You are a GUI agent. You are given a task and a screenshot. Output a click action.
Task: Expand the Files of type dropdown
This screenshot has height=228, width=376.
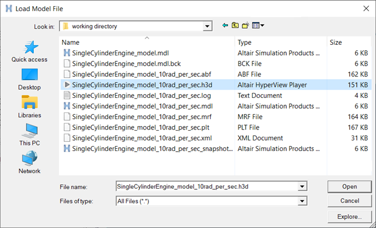302,201
